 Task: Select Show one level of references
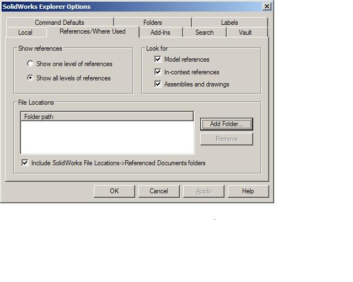pos(30,64)
